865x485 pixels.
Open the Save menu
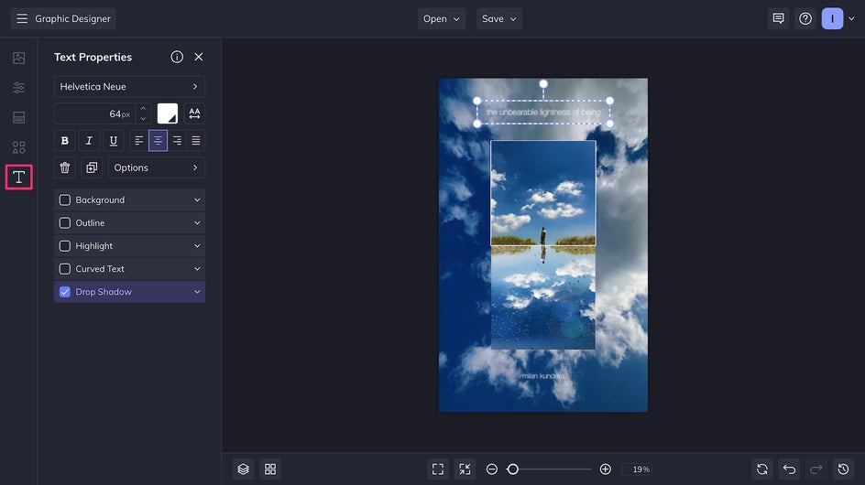[x=499, y=18]
